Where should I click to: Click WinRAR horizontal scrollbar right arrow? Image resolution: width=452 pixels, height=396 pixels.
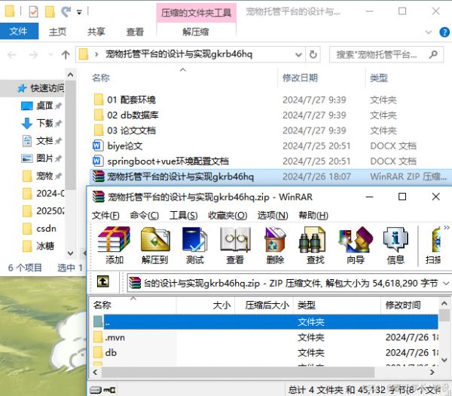tap(432, 373)
